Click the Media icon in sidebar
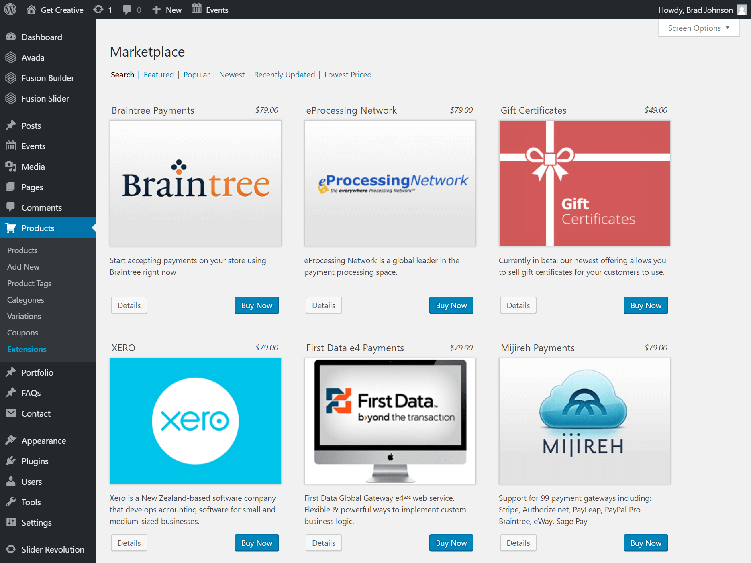 11,167
